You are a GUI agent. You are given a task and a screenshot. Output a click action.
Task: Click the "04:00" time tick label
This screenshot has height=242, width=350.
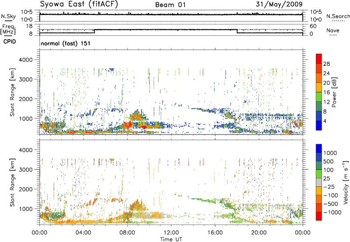83,233
